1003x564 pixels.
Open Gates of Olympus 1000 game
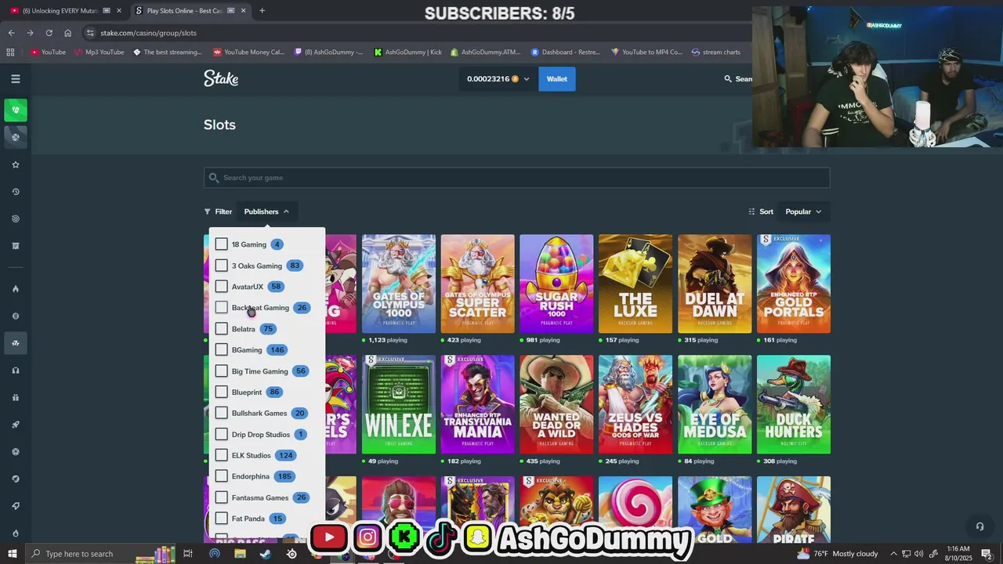click(399, 284)
